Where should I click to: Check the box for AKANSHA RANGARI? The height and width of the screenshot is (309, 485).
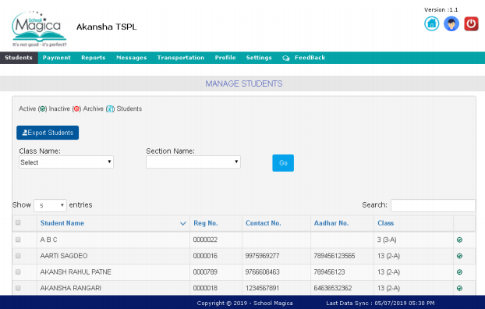pyautogui.click(x=18, y=288)
